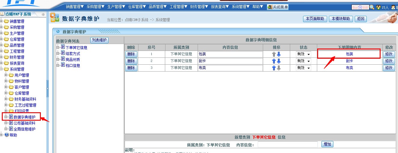The height and width of the screenshot is (153, 398).
Task: Click the sidebar panel collapse handle
Action: (x=47, y=88)
